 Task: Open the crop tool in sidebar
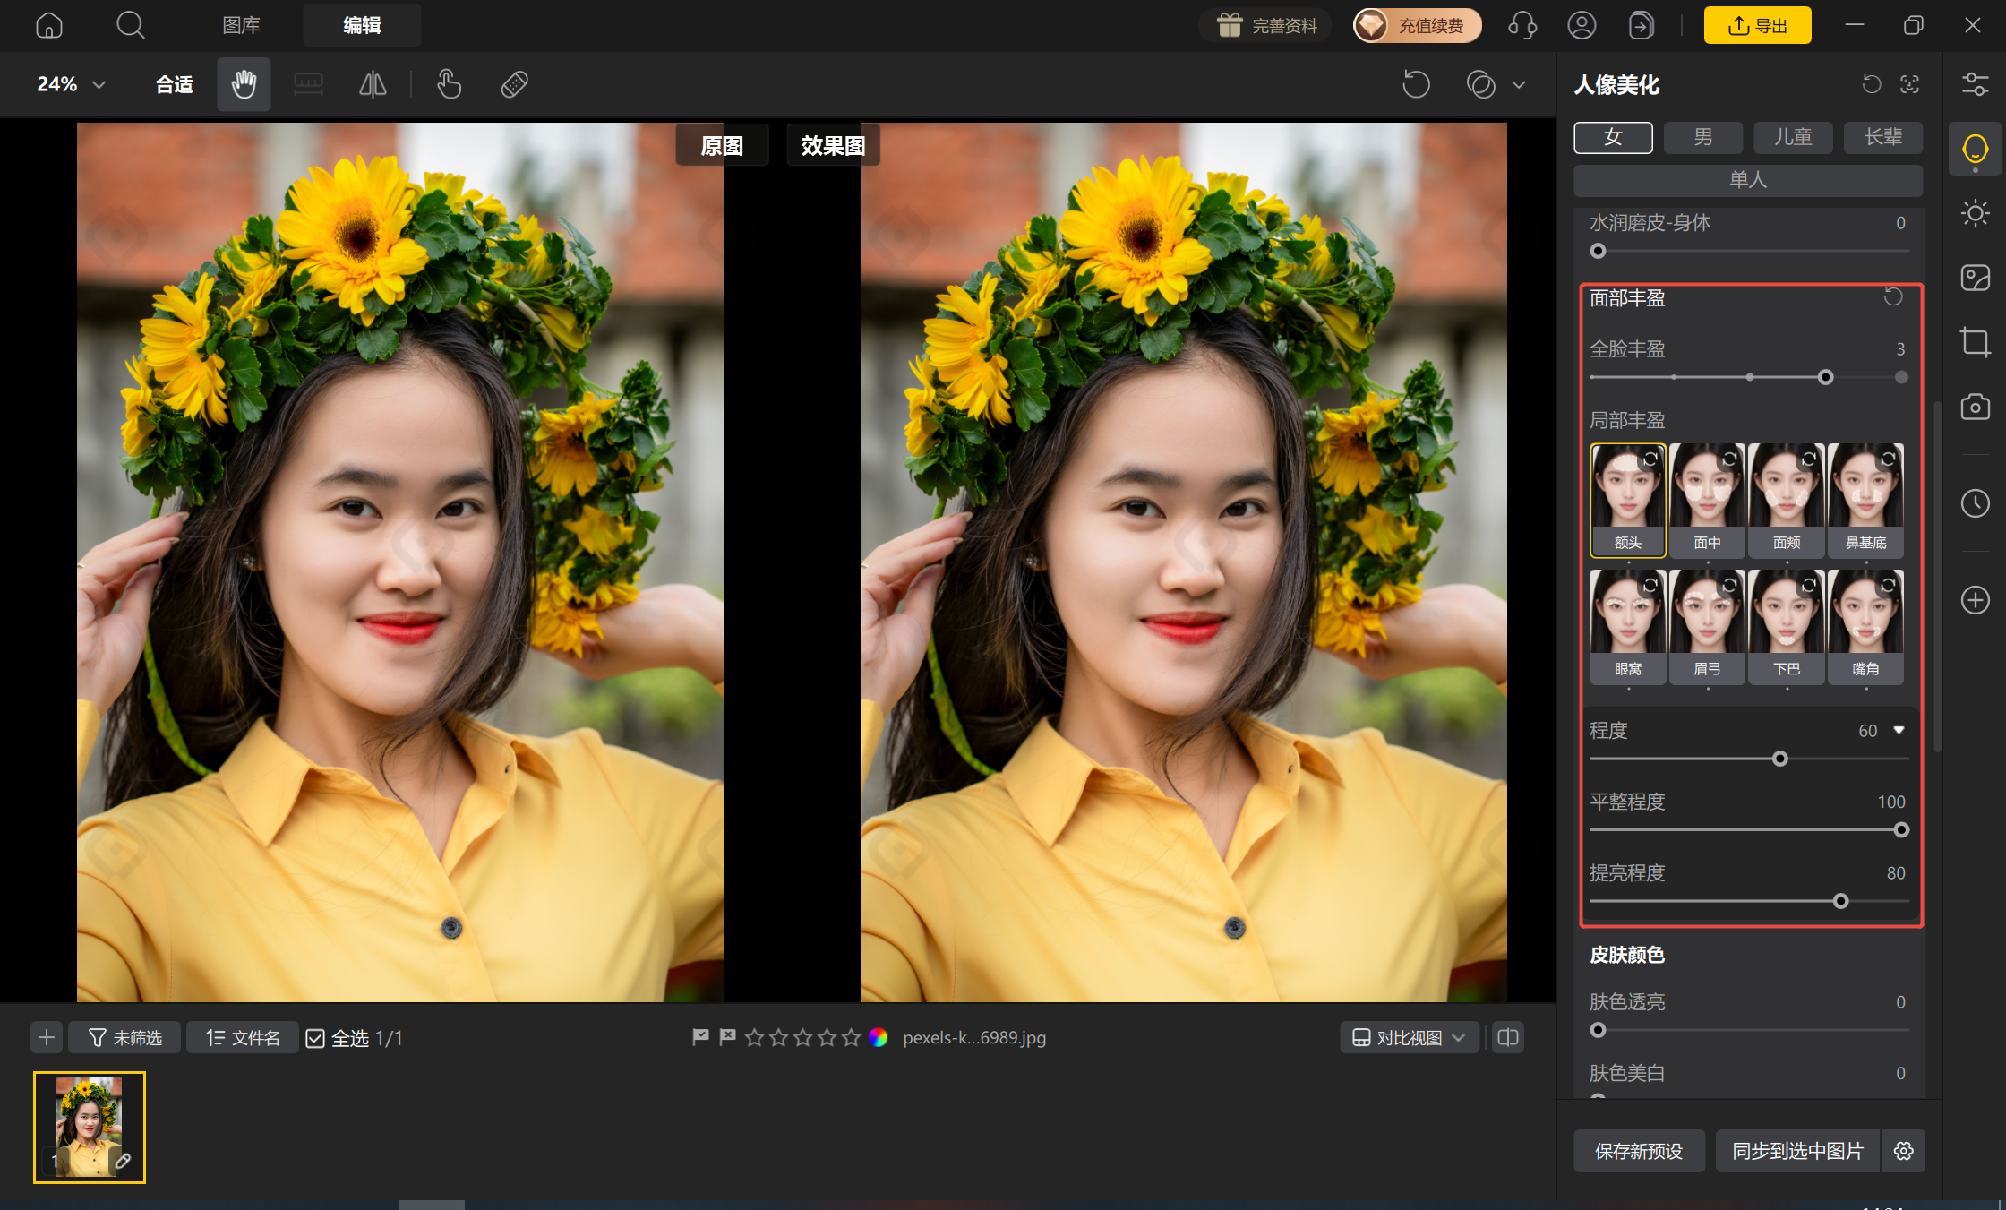(1975, 342)
